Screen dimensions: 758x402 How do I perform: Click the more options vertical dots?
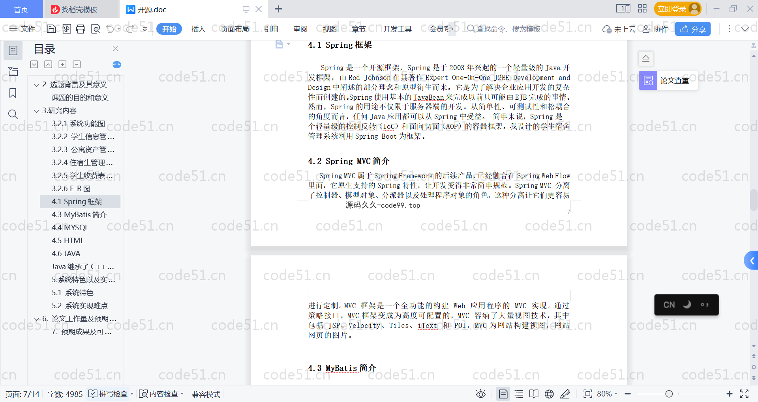[x=729, y=29]
